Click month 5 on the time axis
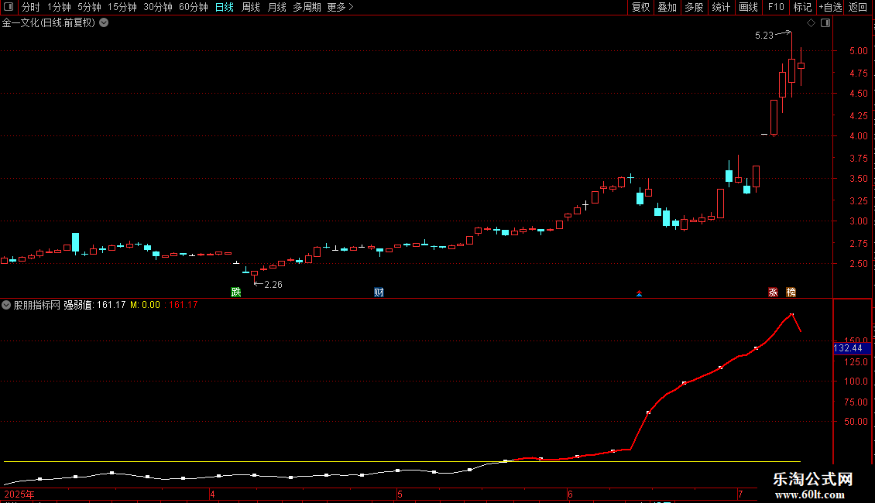875x503 pixels. 400,494
